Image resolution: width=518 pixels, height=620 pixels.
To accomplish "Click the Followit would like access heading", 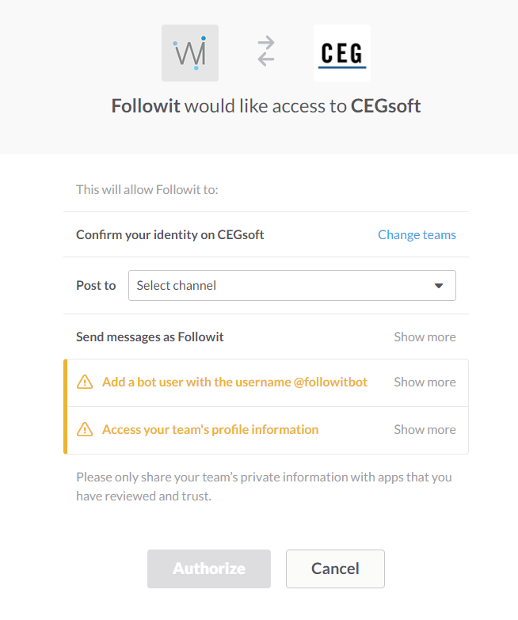I will [266, 106].
